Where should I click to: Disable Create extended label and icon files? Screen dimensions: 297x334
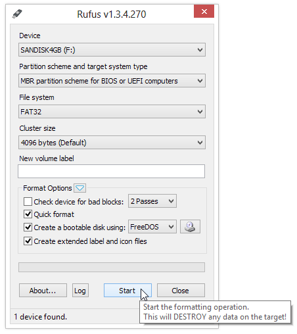click(x=28, y=241)
